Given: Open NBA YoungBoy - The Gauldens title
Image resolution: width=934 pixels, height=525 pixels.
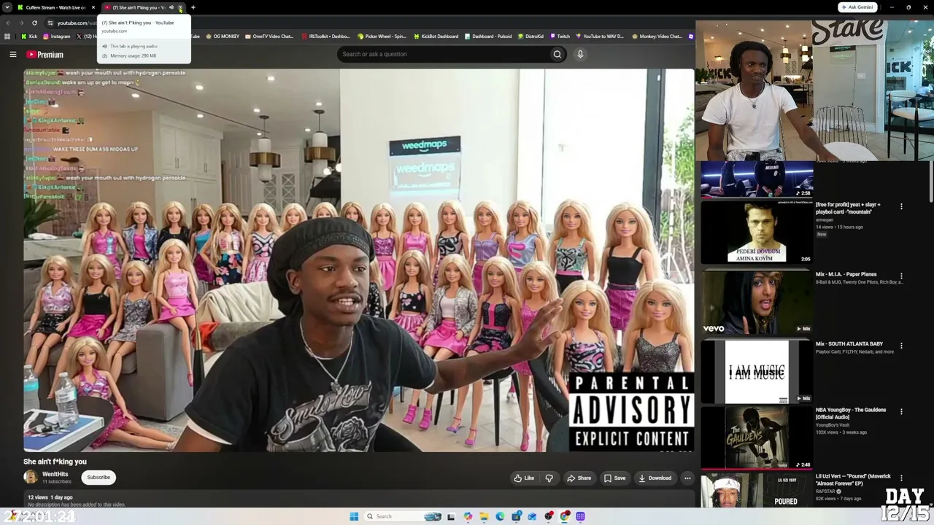Looking at the screenshot, I should [851, 413].
